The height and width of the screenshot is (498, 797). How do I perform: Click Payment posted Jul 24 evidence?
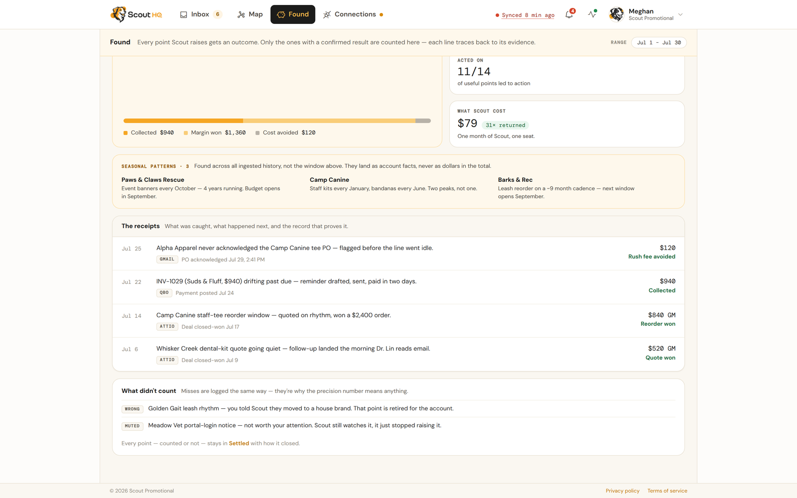tap(204, 293)
